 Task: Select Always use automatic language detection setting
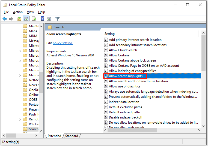tap(153, 92)
